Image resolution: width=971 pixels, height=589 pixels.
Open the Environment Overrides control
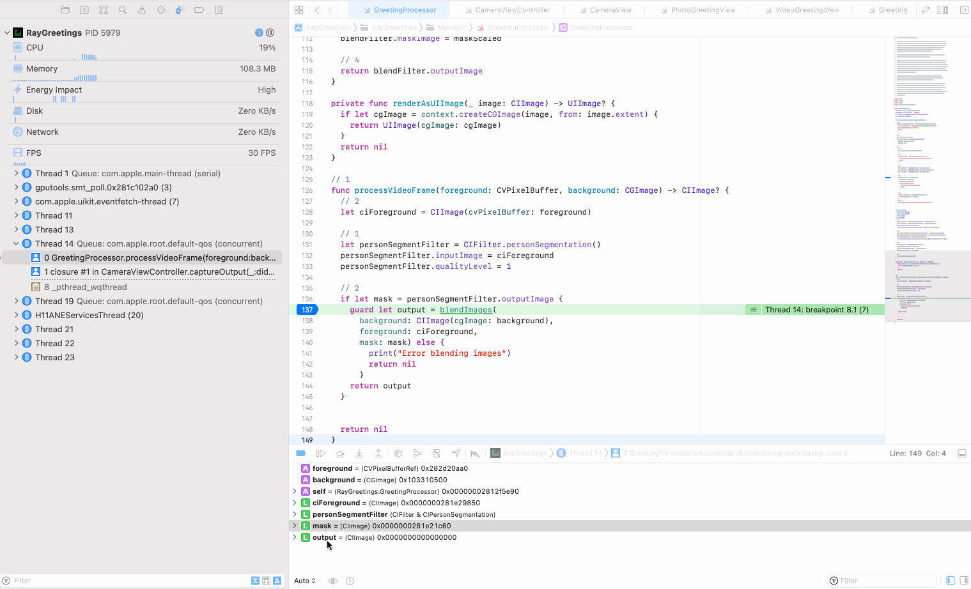437,454
